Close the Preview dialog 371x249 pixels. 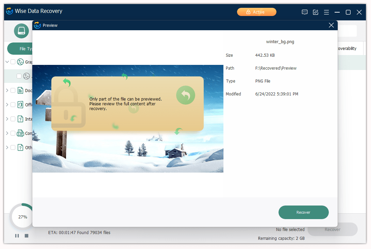(x=331, y=25)
